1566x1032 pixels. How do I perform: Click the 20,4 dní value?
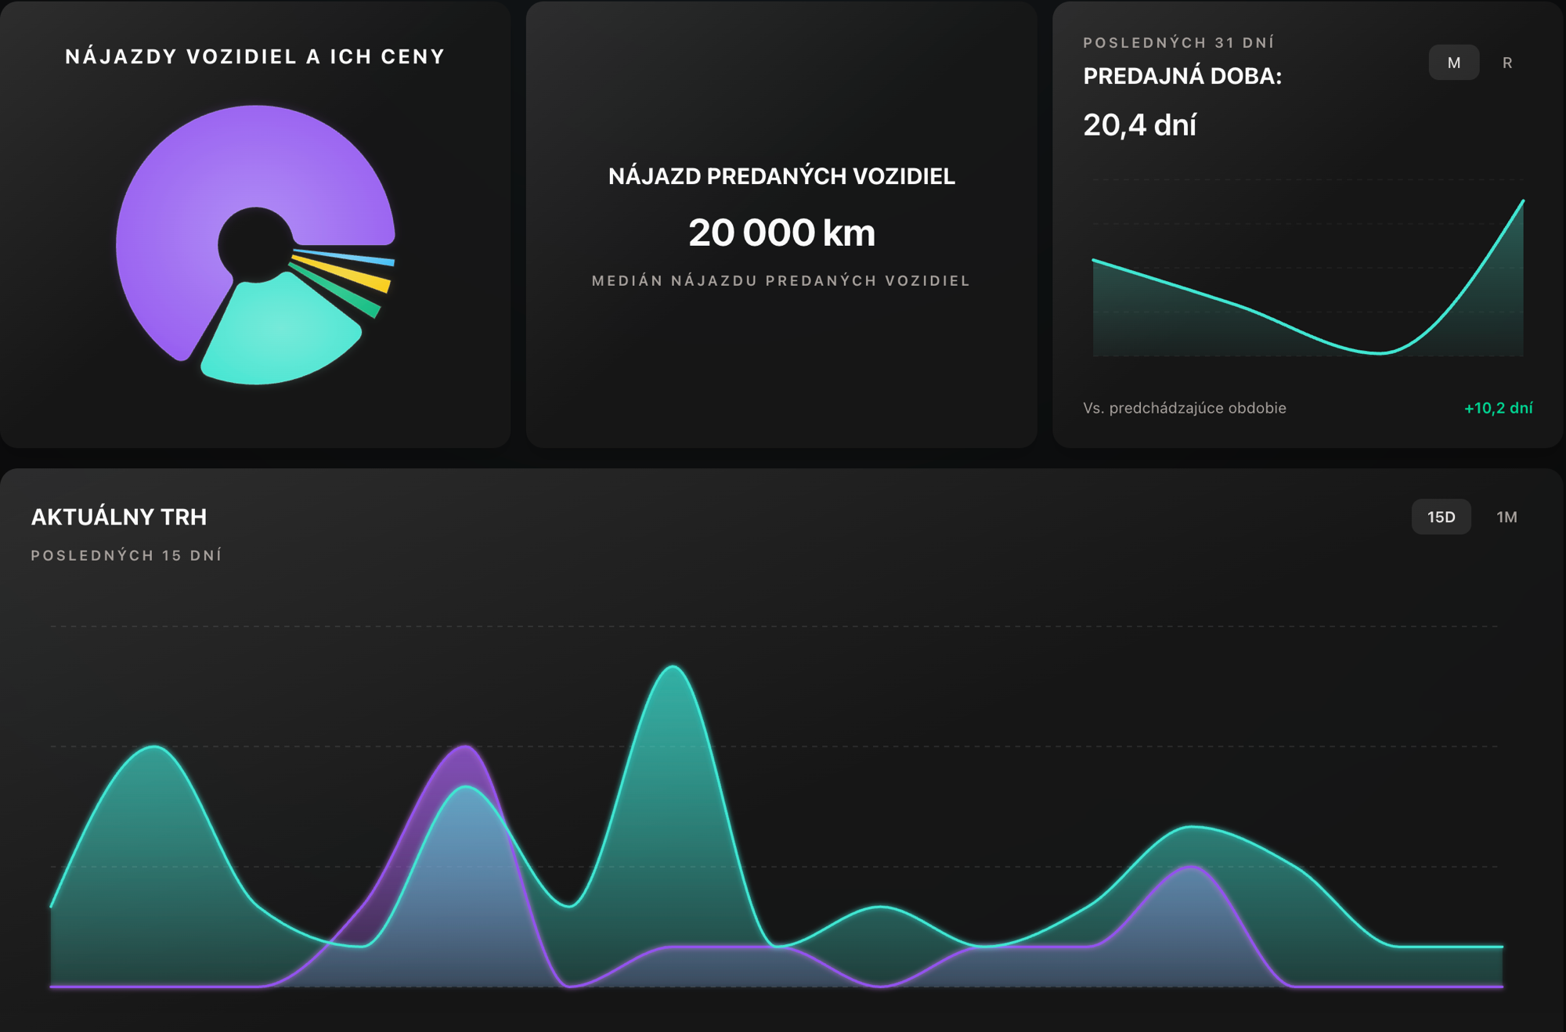pos(1139,125)
